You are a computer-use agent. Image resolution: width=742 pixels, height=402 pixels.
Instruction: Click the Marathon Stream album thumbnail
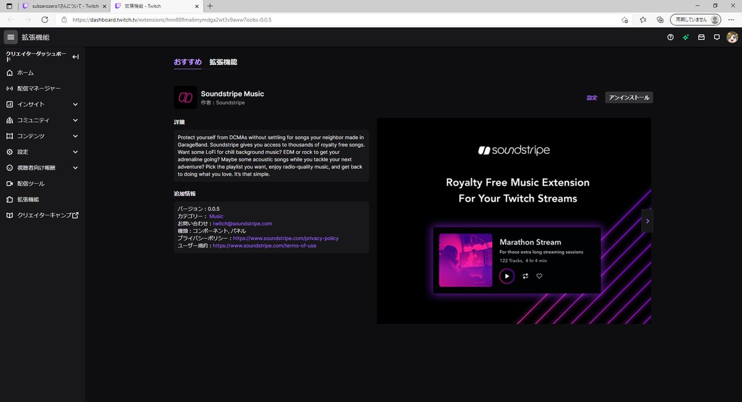pos(466,260)
